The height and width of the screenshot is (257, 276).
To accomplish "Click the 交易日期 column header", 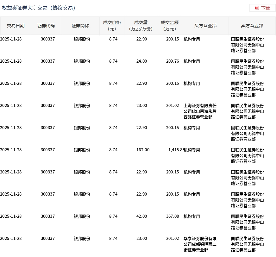I will pyautogui.click(x=16, y=26).
